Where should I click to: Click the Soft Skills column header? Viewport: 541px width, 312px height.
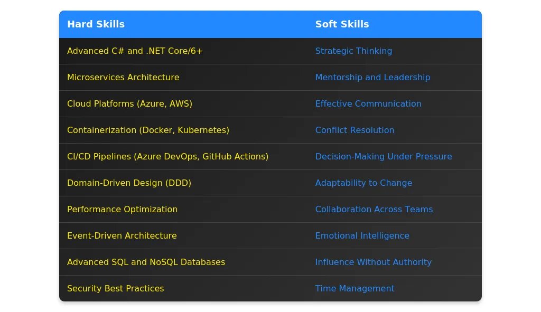pos(342,24)
